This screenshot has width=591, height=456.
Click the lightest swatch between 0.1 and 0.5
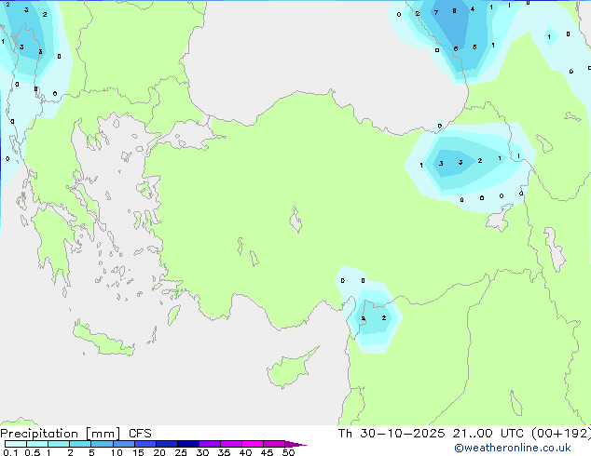click(16, 444)
